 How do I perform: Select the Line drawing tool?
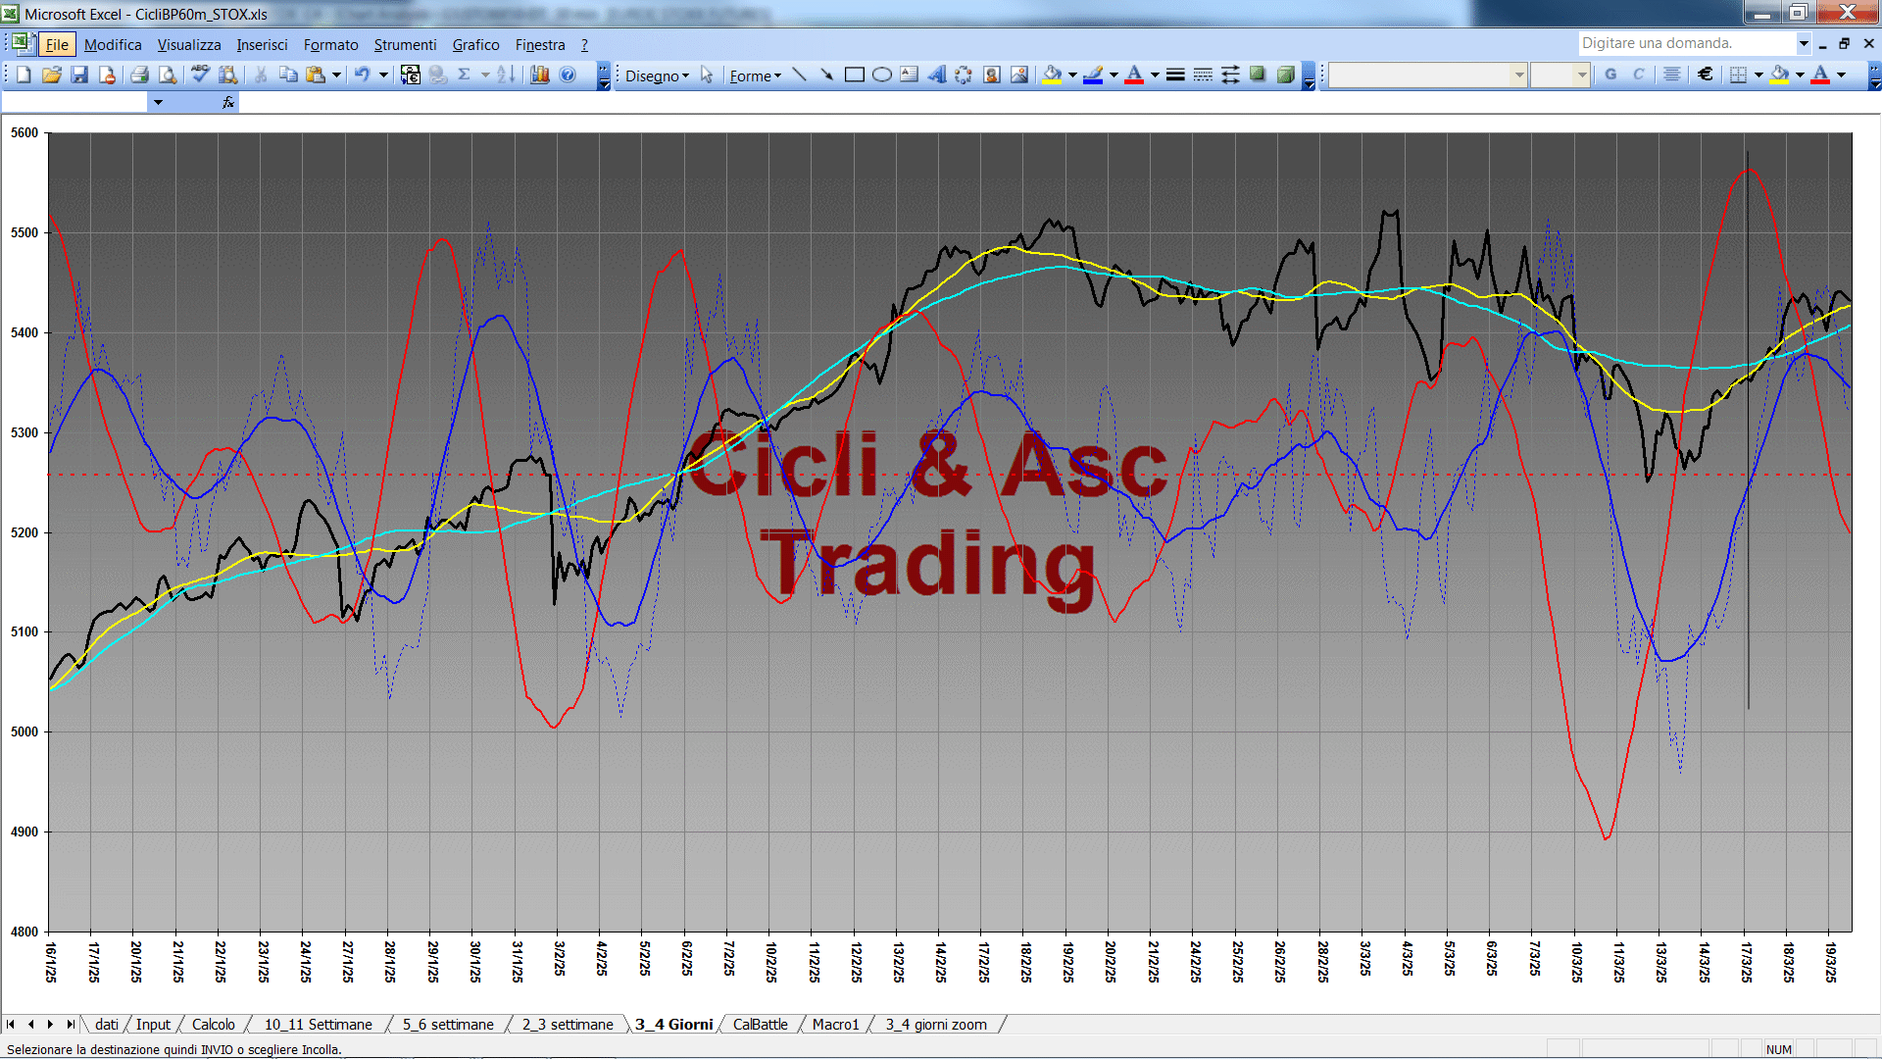(x=799, y=75)
